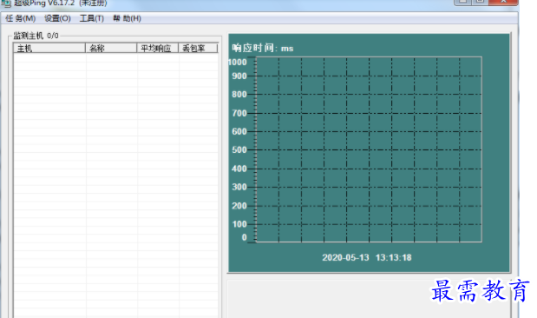The width and height of the screenshot is (537, 318).
Task: Click the 响应时间: ms chart label
Action: [x=263, y=49]
